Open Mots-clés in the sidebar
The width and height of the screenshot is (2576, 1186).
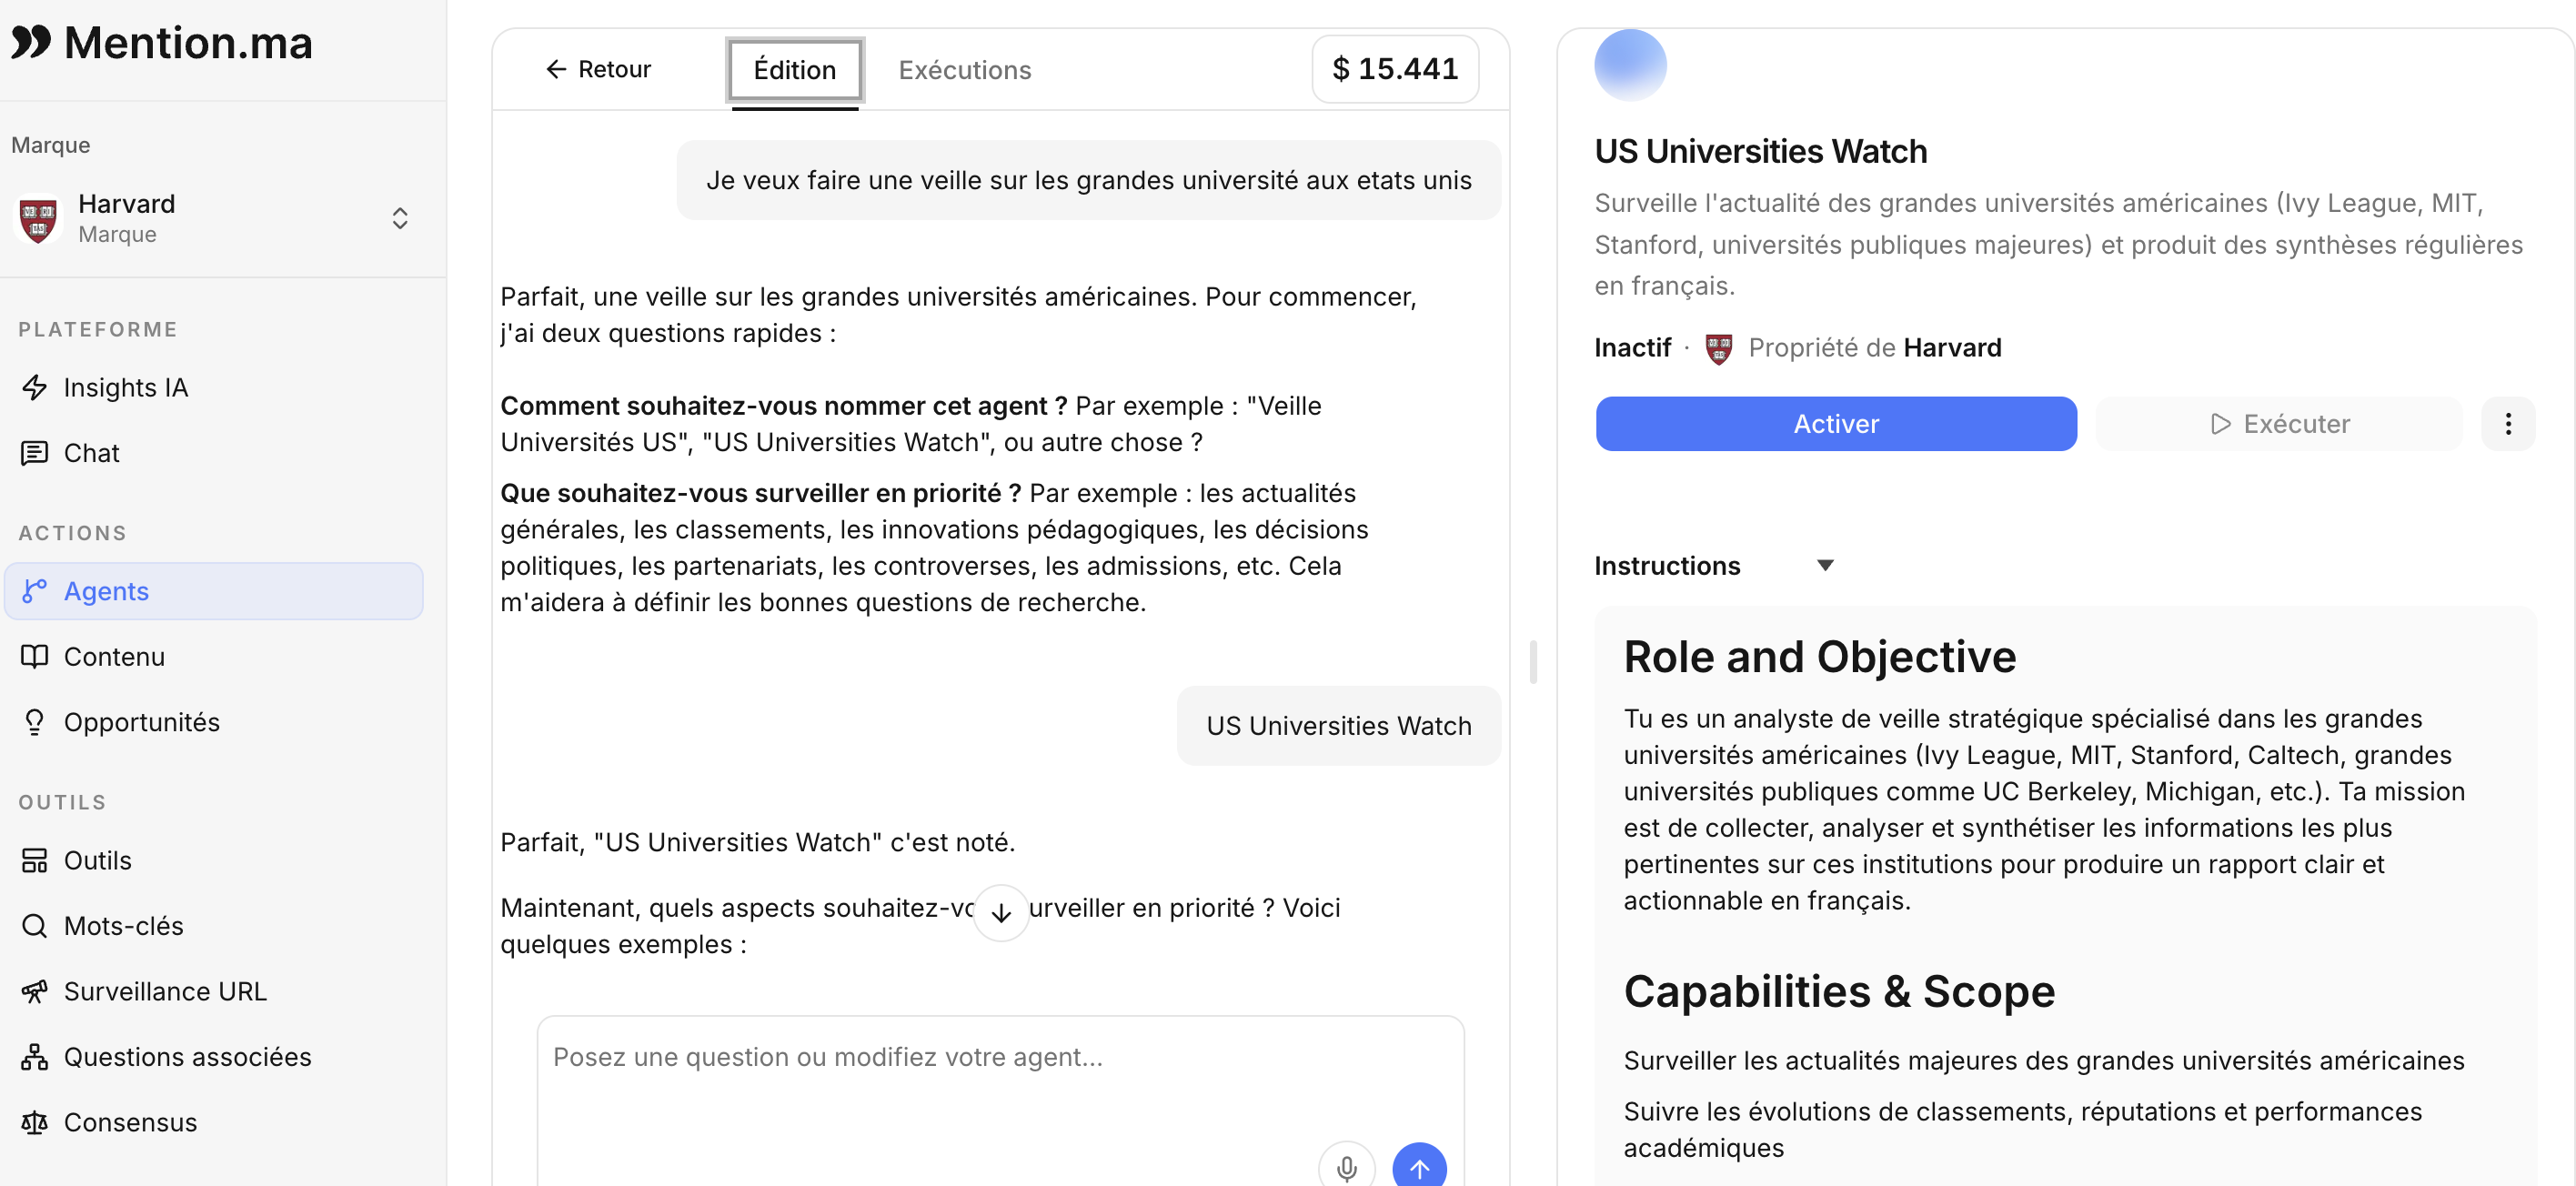point(214,926)
